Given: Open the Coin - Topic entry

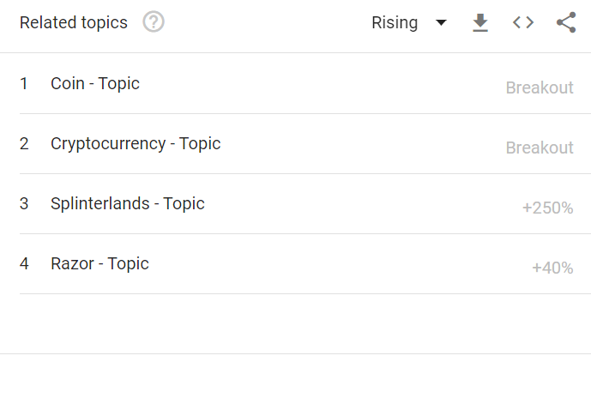Looking at the screenshot, I should point(95,84).
